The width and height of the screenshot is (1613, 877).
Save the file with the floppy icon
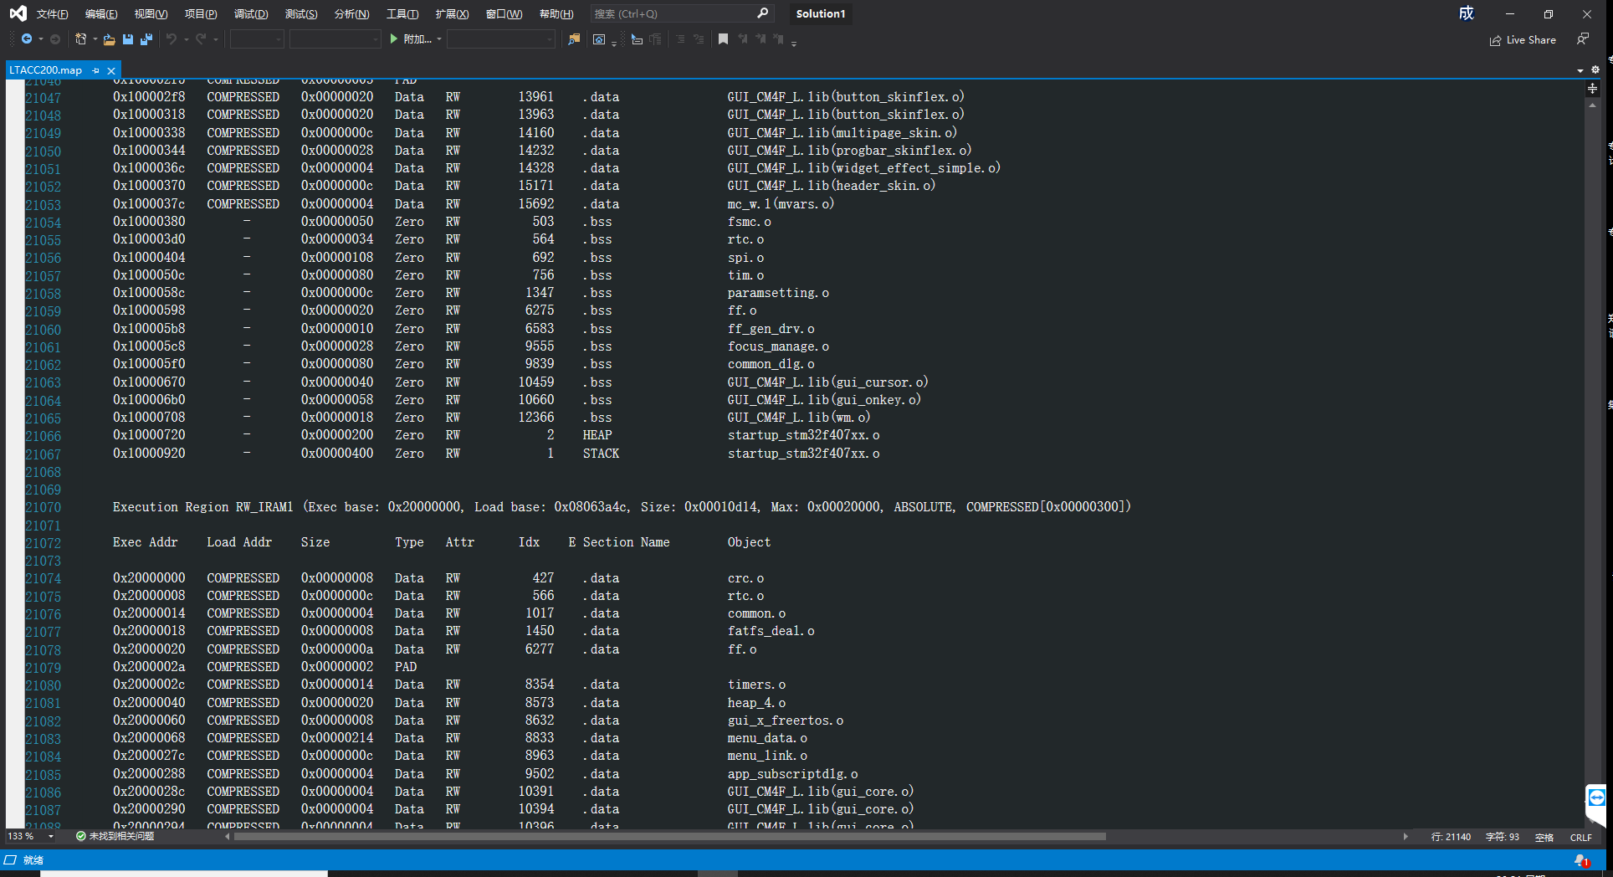click(128, 39)
